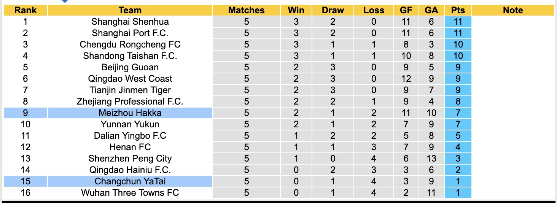557x203 pixels.
Task: Click rank 9 highlighted cell
Action: (x=25, y=113)
